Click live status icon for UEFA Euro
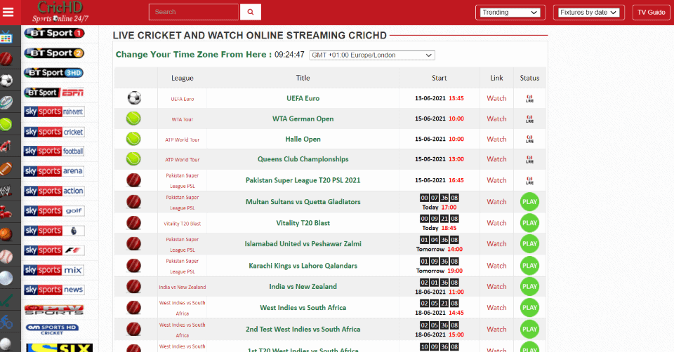This screenshot has height=352, width=674. [x=529, y=99]
